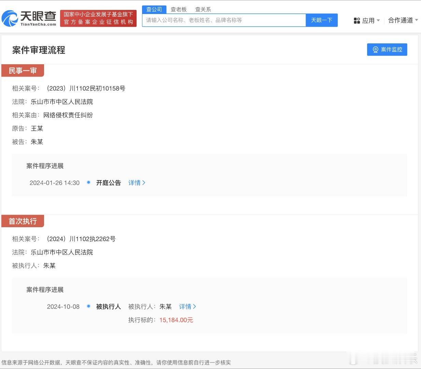Click the execution amount 15,184.00元
The image size is (421, 369).
point(176,320)
